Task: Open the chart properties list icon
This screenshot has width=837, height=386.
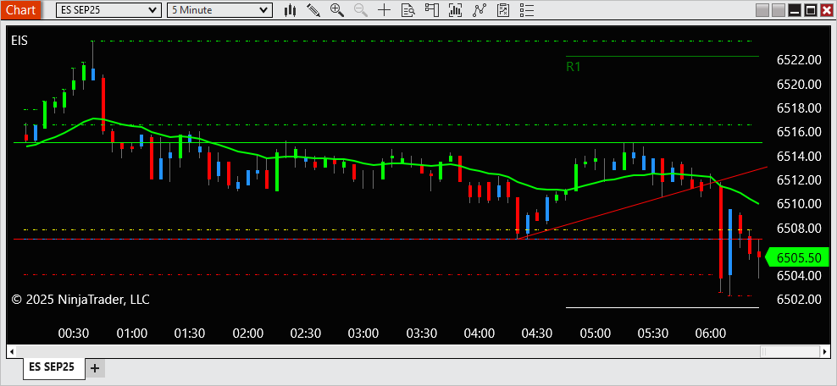Action: [x=526, y=9]
